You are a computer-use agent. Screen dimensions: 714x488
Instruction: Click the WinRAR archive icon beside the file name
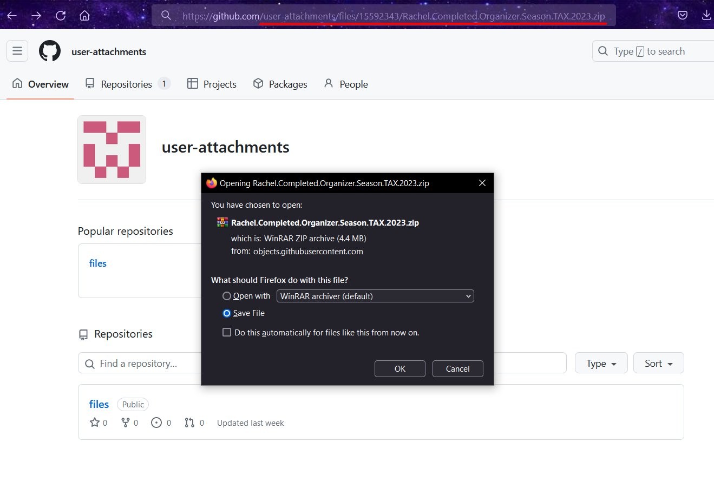(222, 222)
